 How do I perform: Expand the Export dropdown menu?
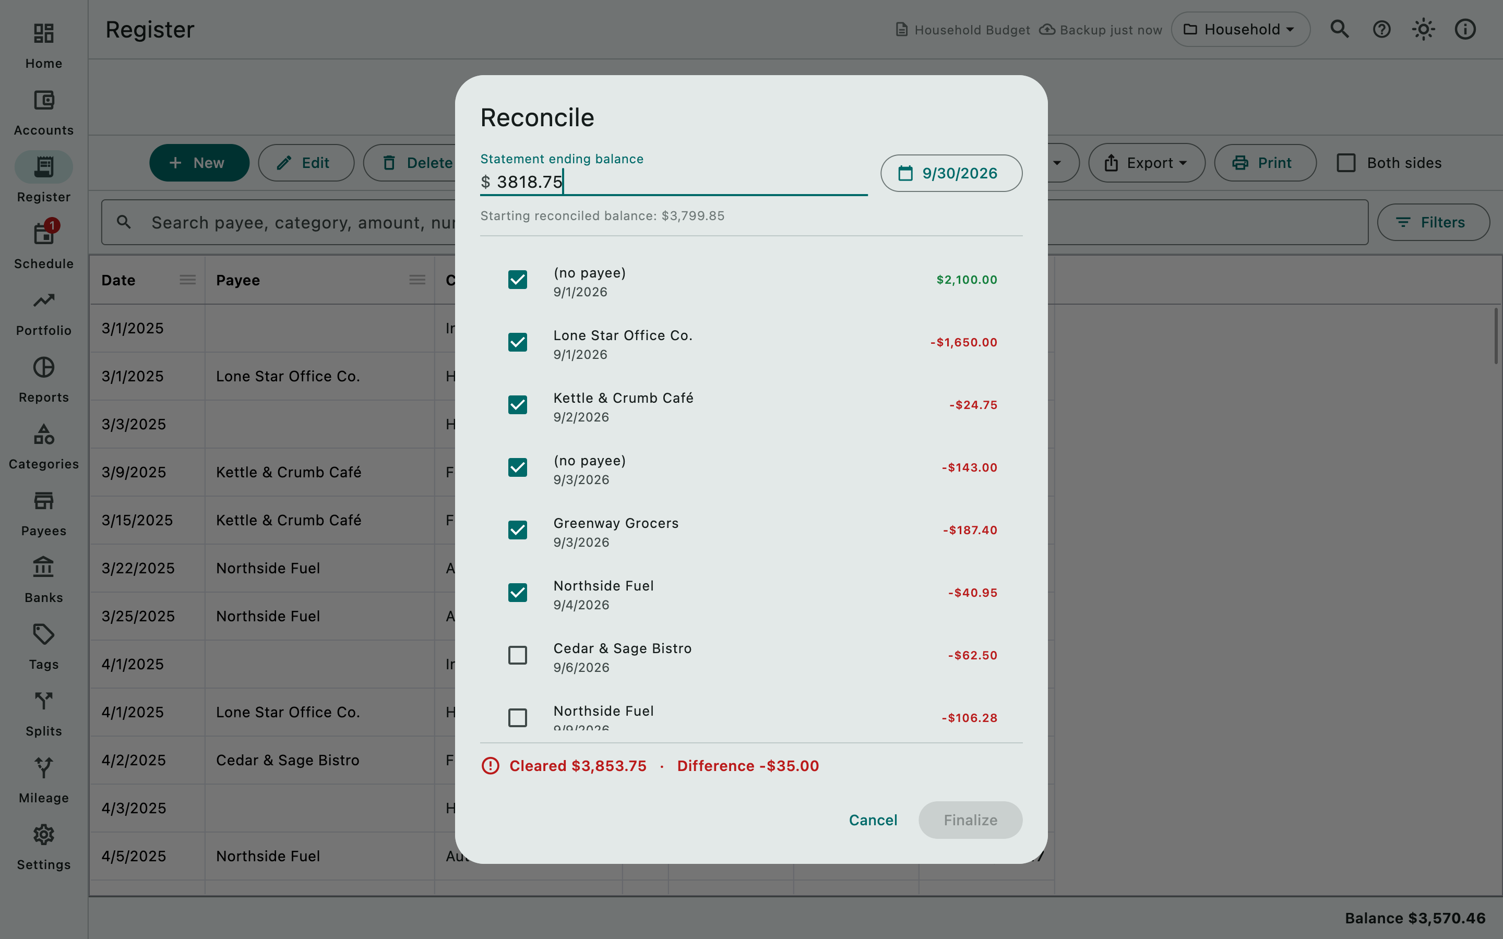[1147, 163]
